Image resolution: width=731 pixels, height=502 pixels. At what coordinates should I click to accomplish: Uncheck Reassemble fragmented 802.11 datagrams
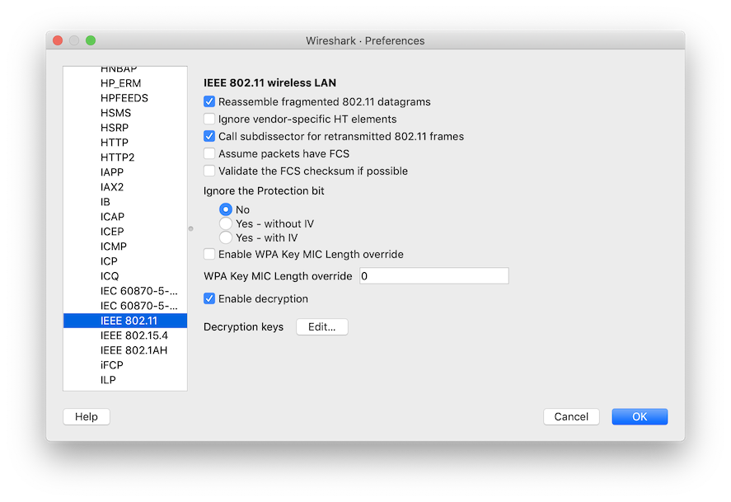click(209, 101)
